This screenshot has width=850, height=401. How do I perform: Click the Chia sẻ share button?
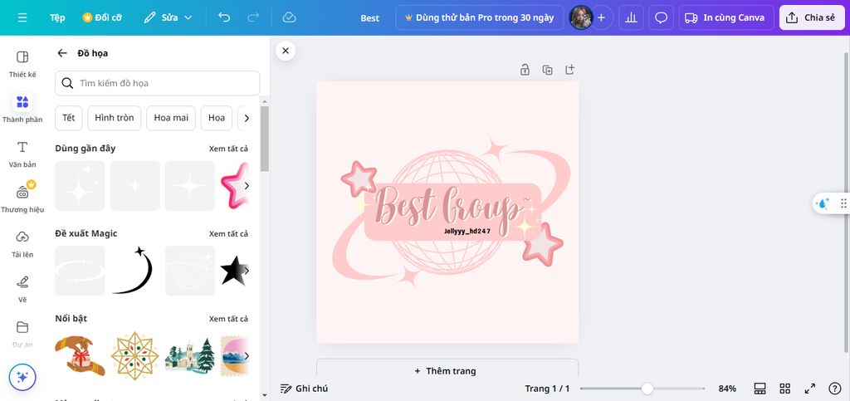pyautogui.click(x=810, y=17)
